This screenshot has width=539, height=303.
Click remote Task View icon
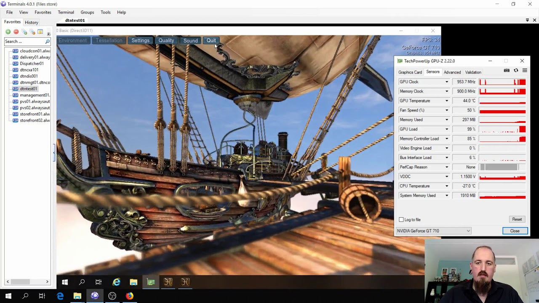pos(99,282)
